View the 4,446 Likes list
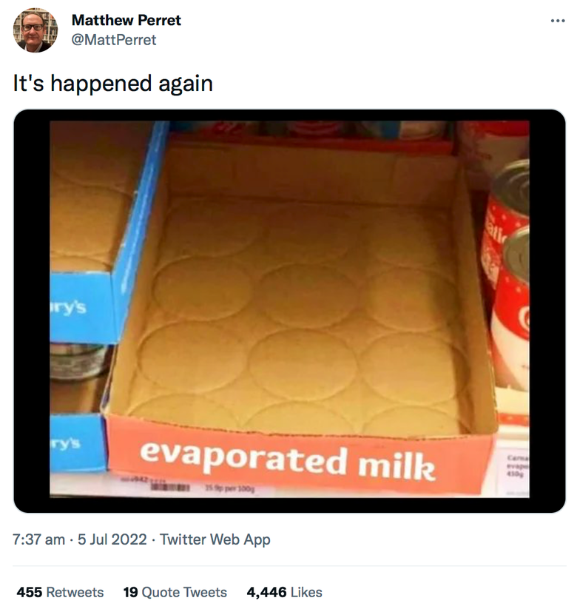577x612 pixels. 284,592
